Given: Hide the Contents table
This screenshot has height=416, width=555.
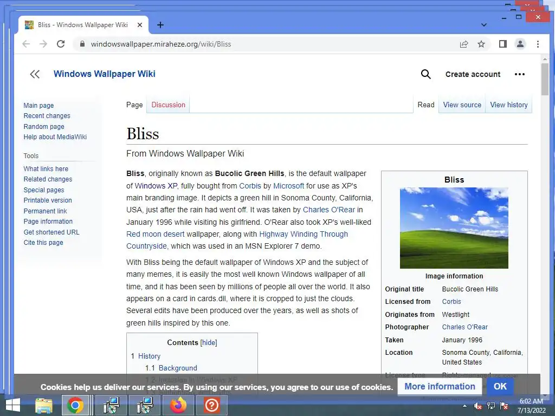Looking at the screenshot, I should coord(209,342).
